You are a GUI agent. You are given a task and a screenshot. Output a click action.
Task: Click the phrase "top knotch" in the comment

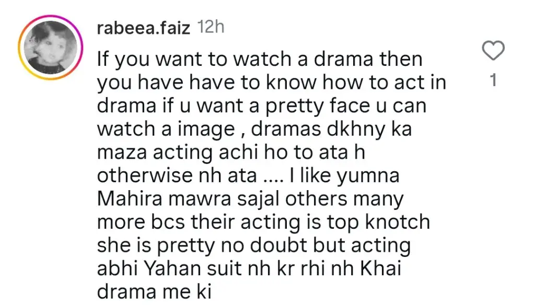click(376, 222)
